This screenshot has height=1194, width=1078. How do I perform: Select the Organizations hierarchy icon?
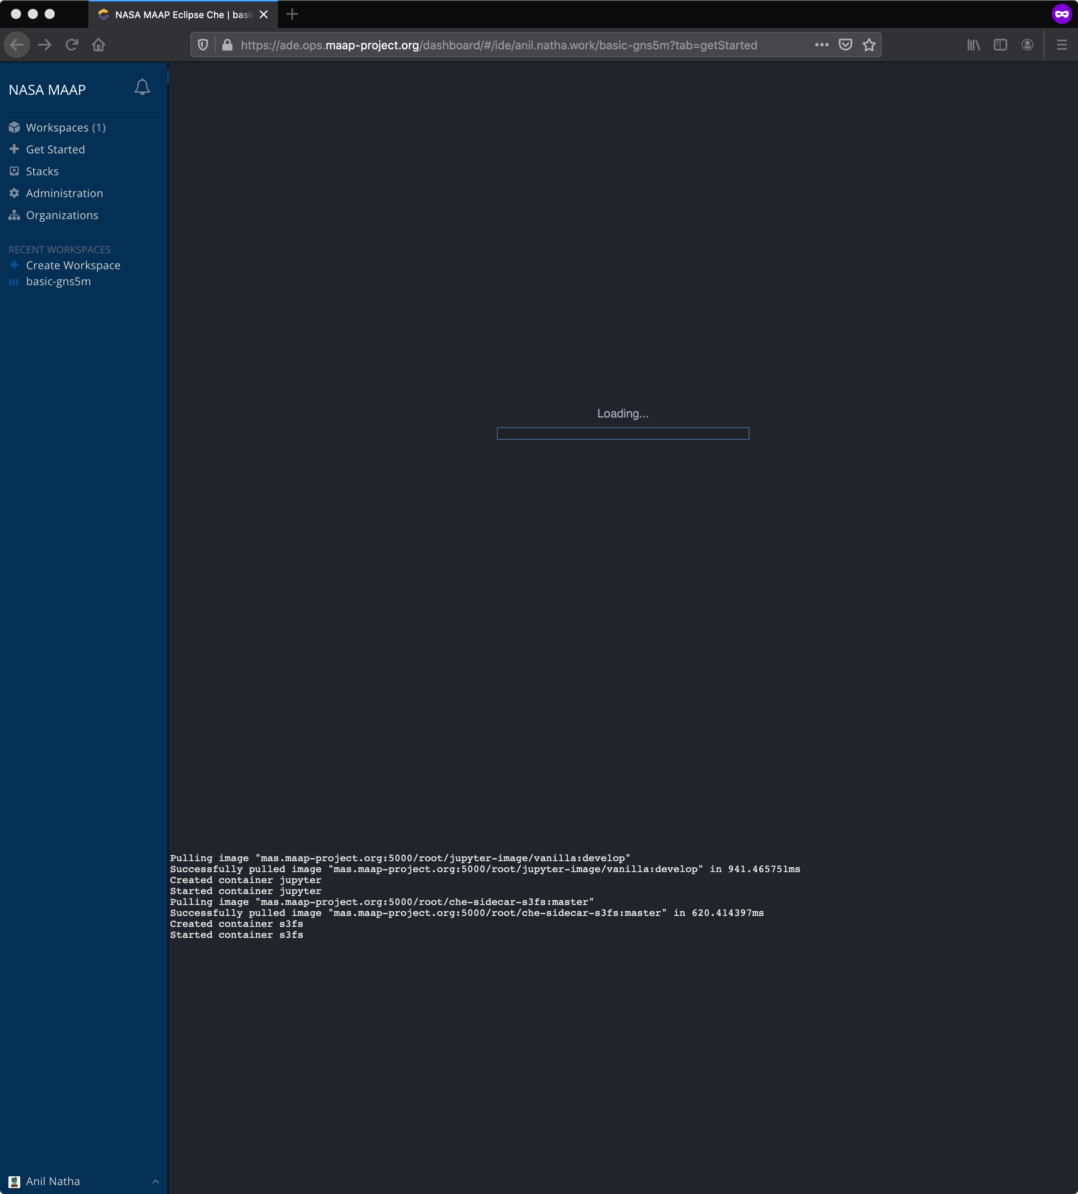click(x=13, y=215)
